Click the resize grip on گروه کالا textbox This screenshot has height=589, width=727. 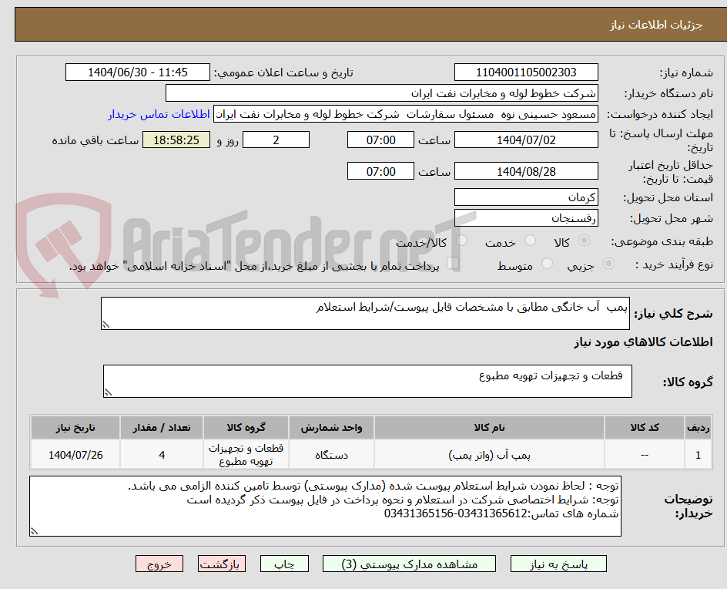109,393
